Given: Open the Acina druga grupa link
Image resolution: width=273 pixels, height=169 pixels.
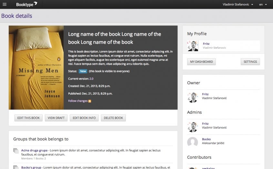Looking at the screenshot, I should (x=34, y=150).
